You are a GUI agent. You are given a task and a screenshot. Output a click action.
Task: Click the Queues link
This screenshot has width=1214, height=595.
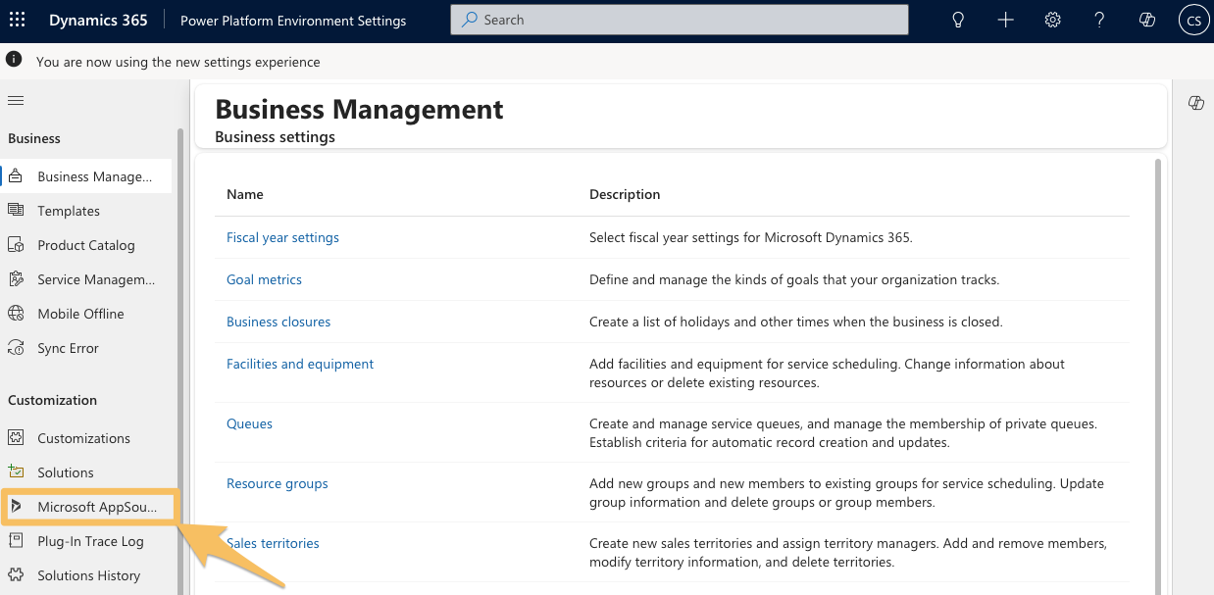(x=249, y=423)
